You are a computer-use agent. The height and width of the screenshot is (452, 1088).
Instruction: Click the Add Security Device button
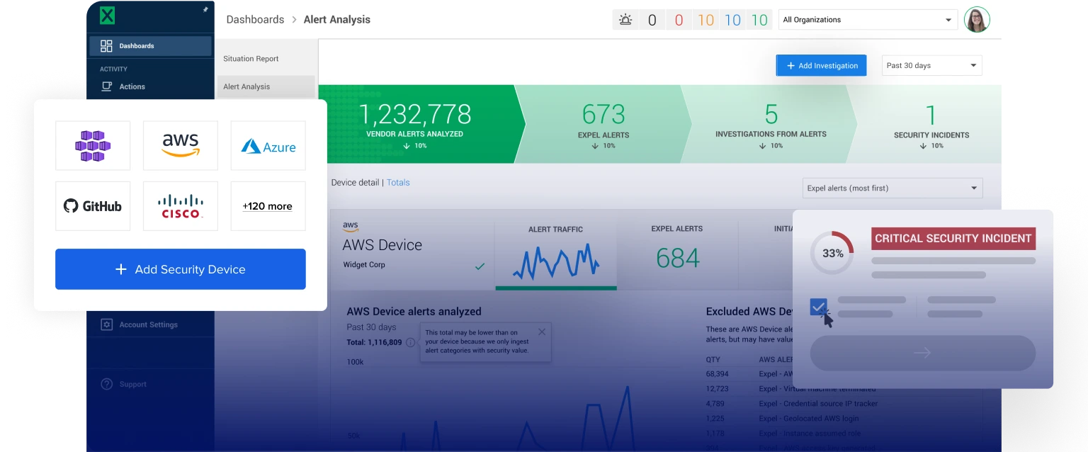tap(181, 269)
